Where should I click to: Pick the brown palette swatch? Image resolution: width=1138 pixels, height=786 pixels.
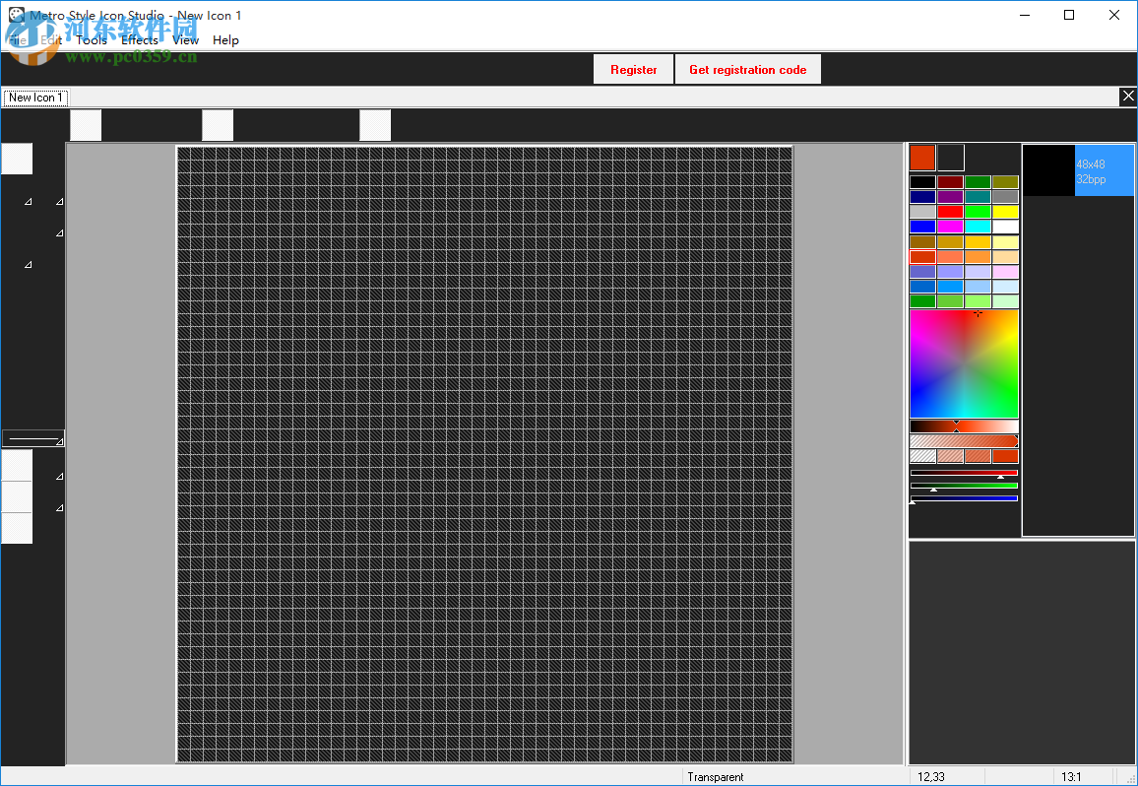click(x=922, y=242)
